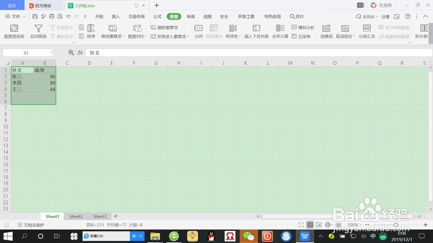Click the Undo arrow icon
This screenshot has width=433, height=243.
68,16
